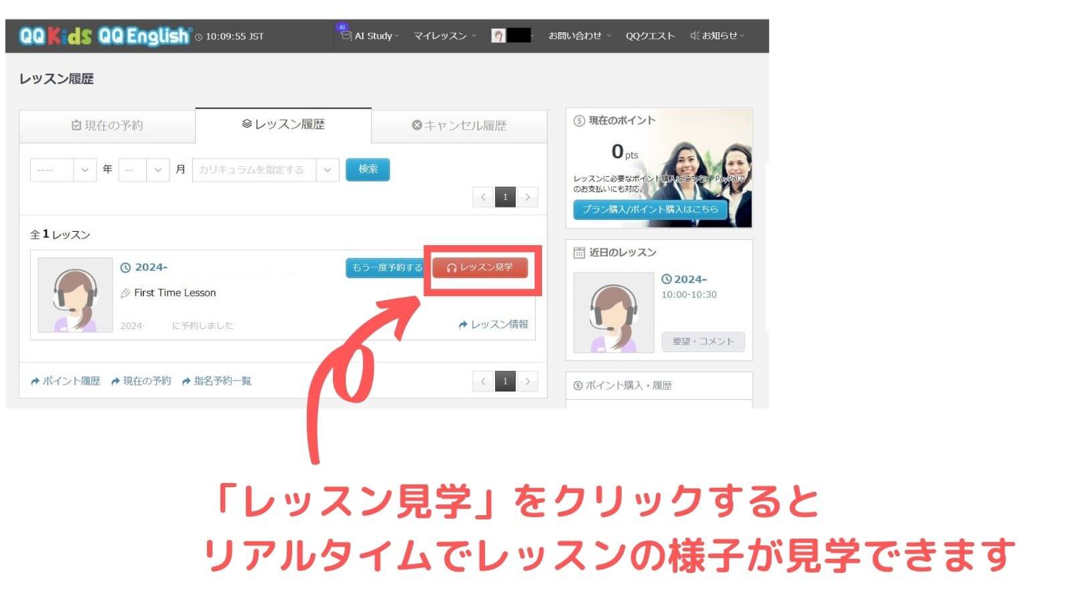The width and height of the screenshot is (1072, 603).
Task: Click the pencil icon next to First Time Lesson
Action: tap(126, 292)
